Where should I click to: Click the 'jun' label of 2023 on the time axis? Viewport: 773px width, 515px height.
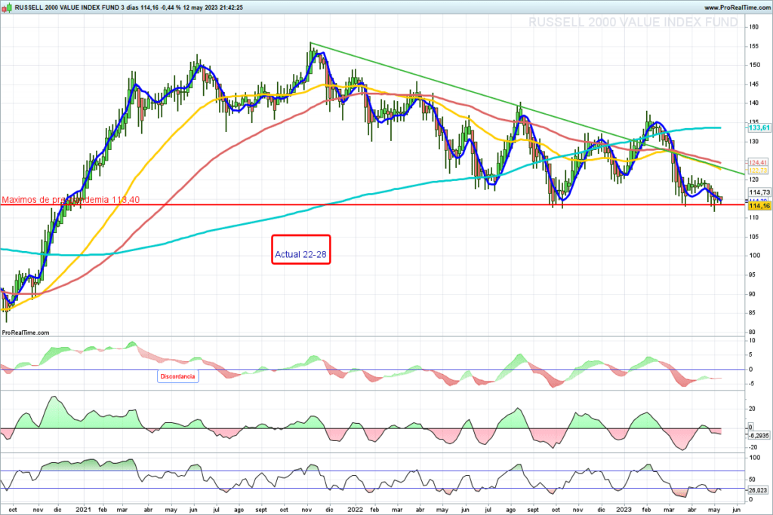click(x=737, y=510)
